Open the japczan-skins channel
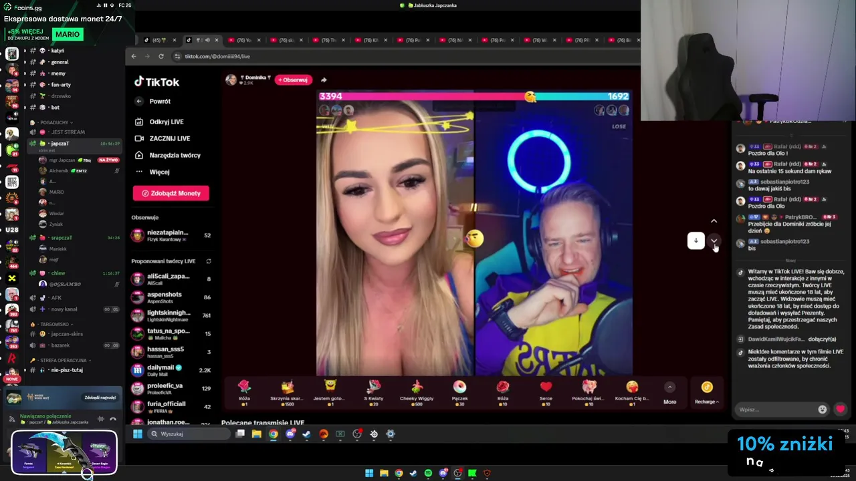Screen dimensions: 856x481 coord(67,334)
